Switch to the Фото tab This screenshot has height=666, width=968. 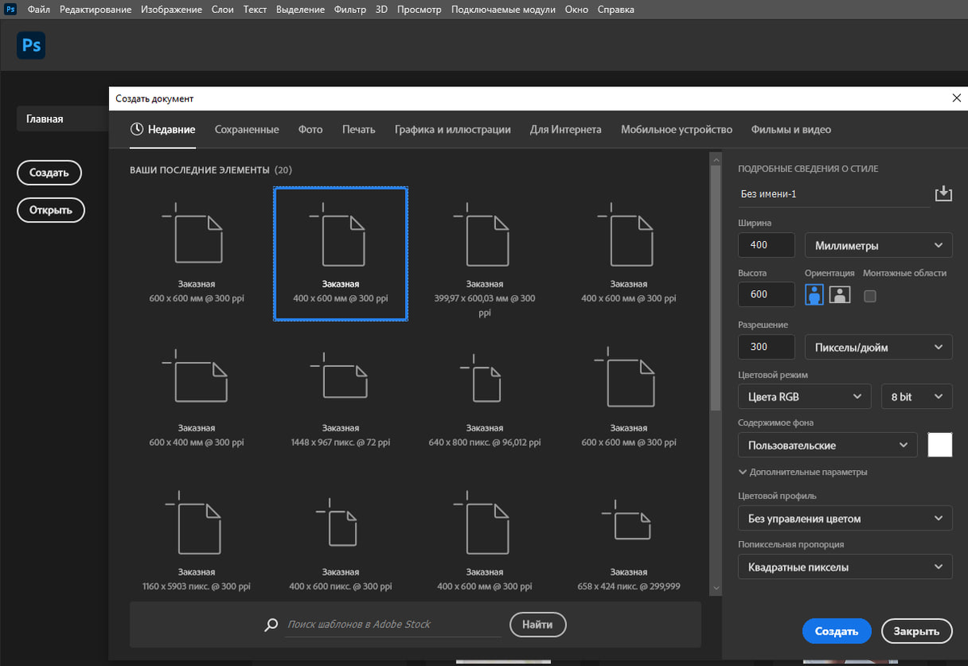coord(311,129)
